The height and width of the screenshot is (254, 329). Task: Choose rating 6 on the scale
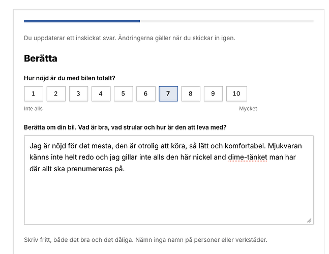(x=146, y=93)
